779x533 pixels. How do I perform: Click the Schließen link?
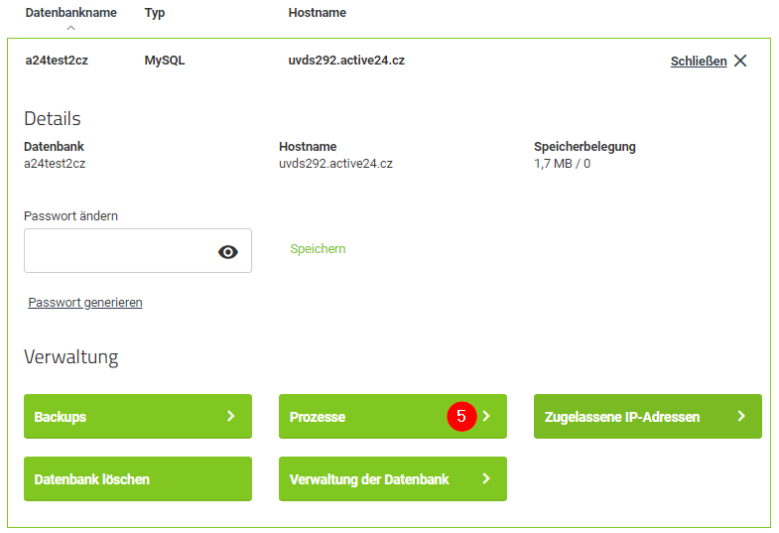point(698,61)
